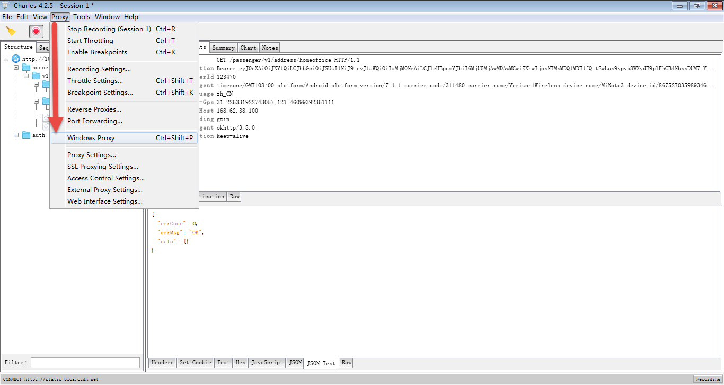Screen dimensions: 724x385
Task: Open Web Interface Settings...
Action: click(124, 201)
